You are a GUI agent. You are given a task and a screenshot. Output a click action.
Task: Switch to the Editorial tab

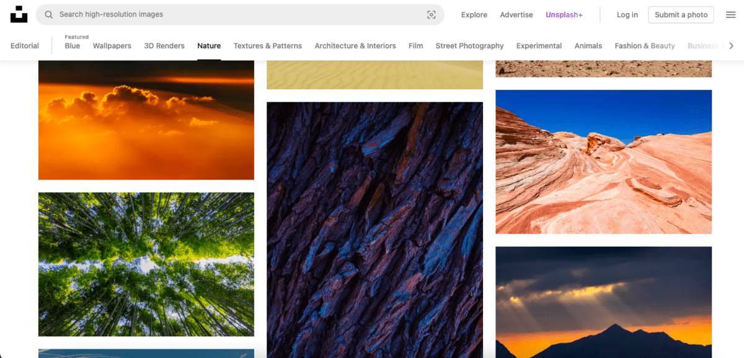coord(25,46)
